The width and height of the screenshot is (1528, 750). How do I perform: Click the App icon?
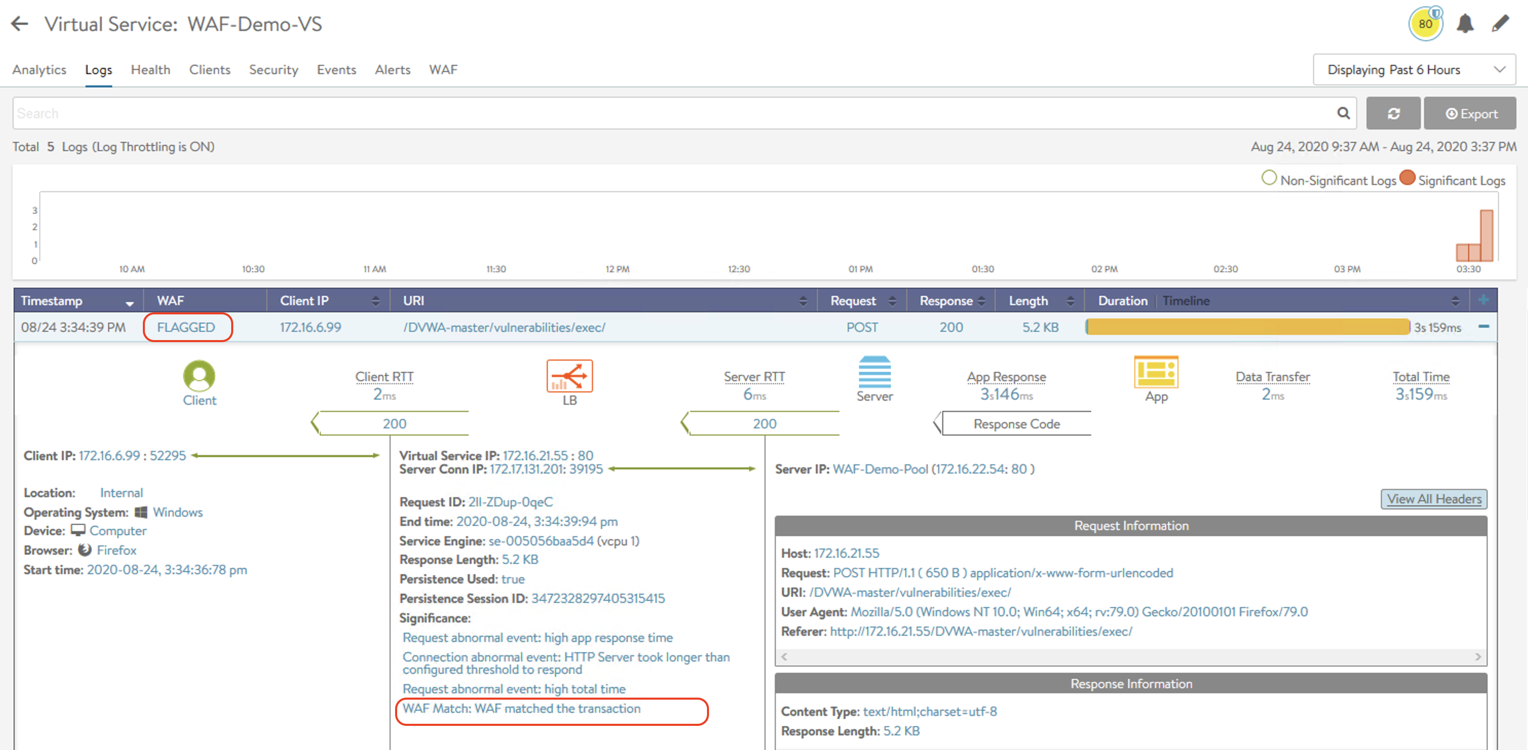1156,372
